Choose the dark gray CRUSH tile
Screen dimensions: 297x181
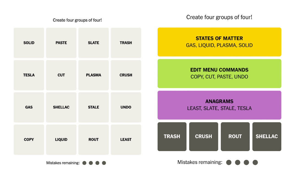204,137
